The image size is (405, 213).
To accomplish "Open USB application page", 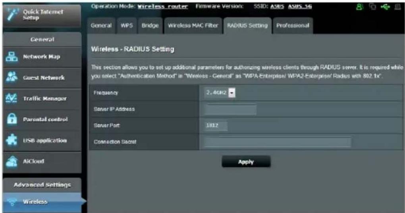I will (x=42, y=140).
